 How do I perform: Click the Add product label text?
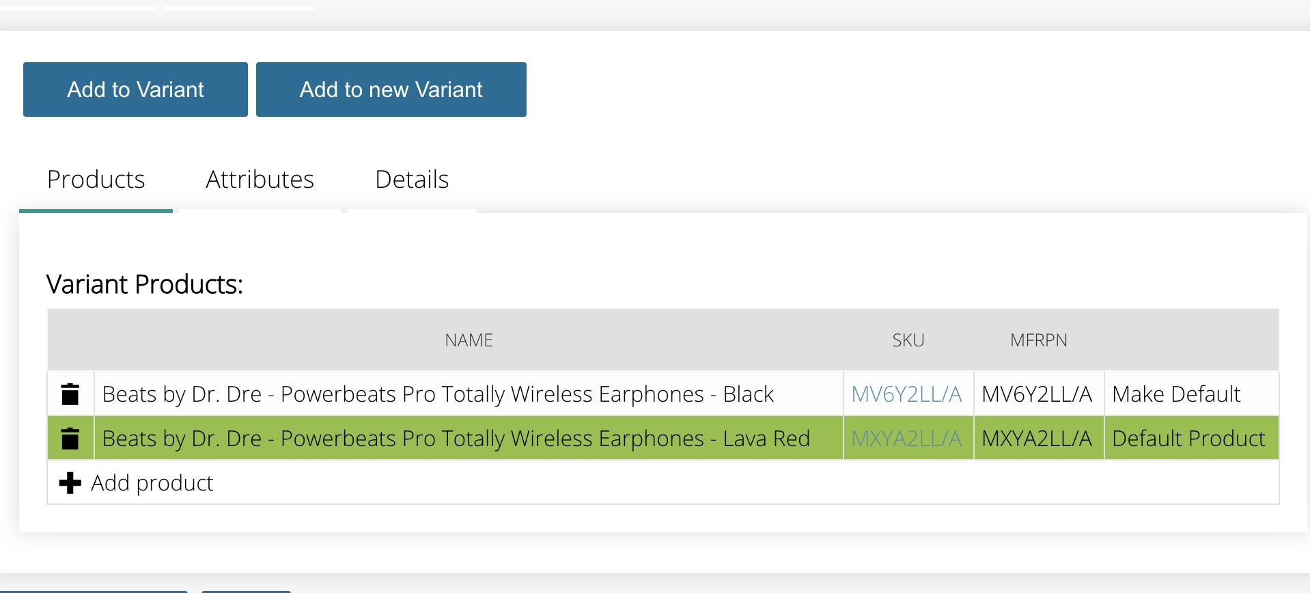click(x=152, y=483)
